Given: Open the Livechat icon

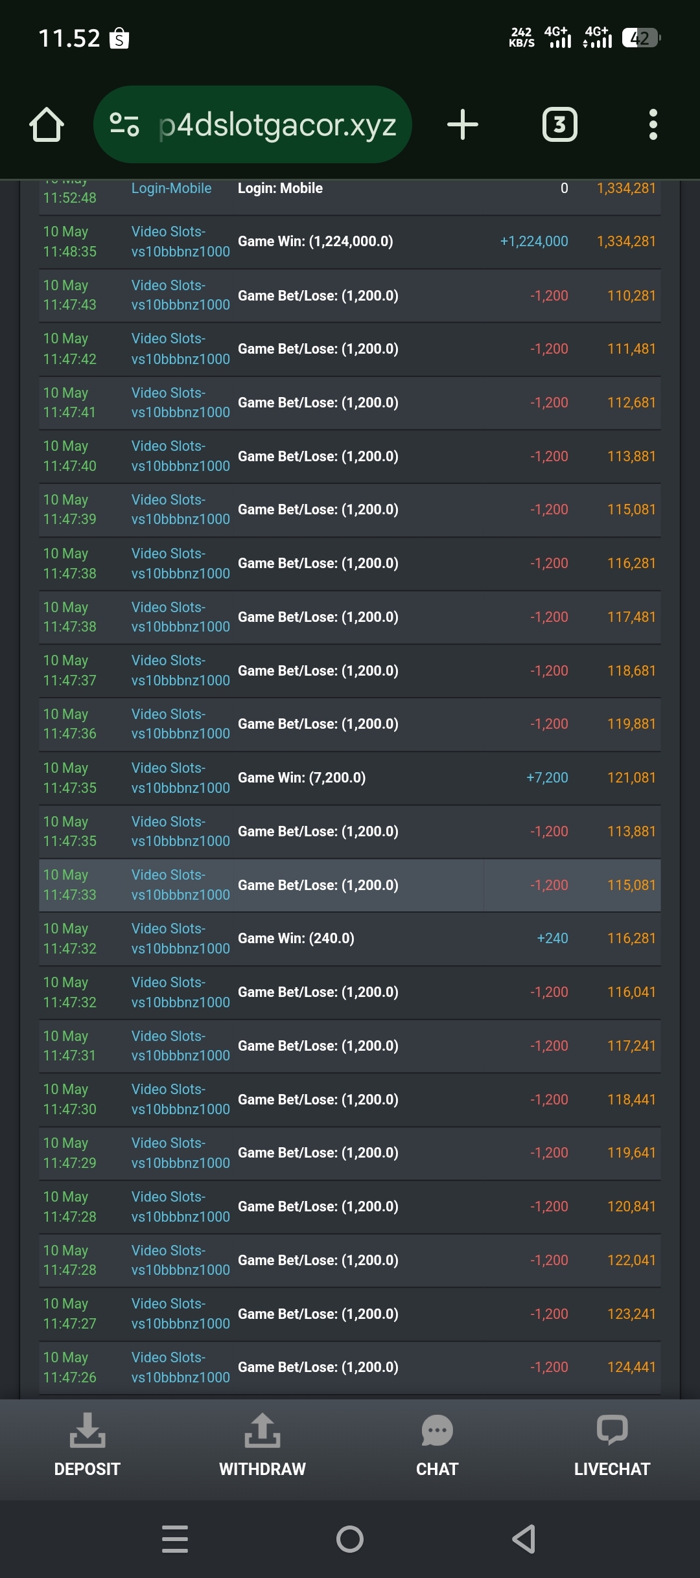Looking at the screenshot, I should pos(612,1430).
